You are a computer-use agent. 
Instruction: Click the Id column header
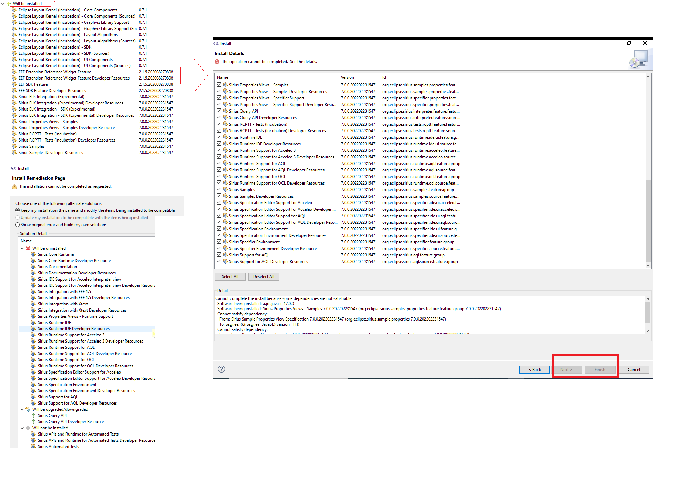pos(421,77)
